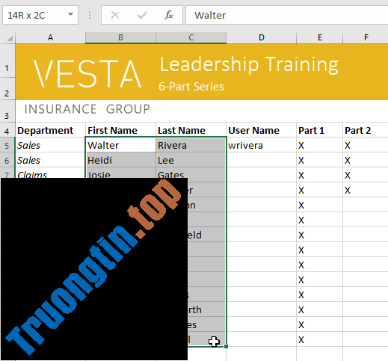Image resolution: width=388 pixels, height=361 pixels.
Task: Confirm entry with the checkmark icon
Action: point(142,15)
